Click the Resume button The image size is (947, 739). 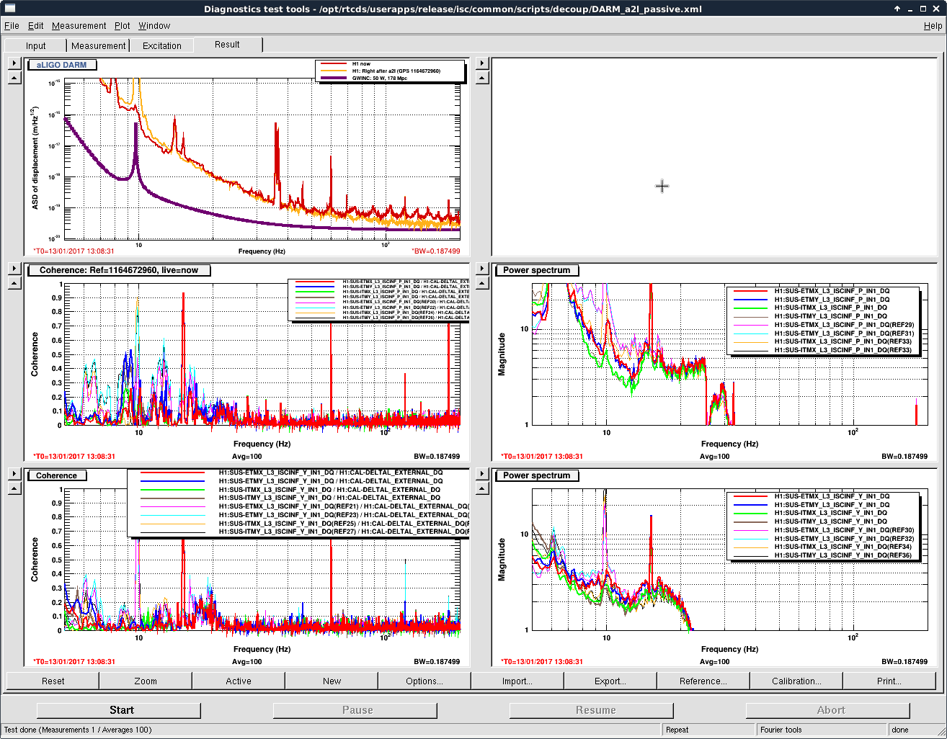click(x=592, y=710)
